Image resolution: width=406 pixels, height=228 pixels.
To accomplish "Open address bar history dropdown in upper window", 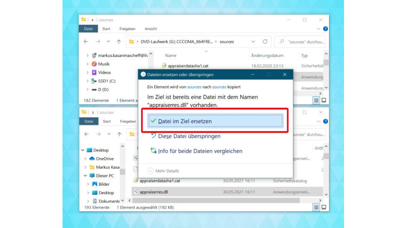I will pos(253,42).
